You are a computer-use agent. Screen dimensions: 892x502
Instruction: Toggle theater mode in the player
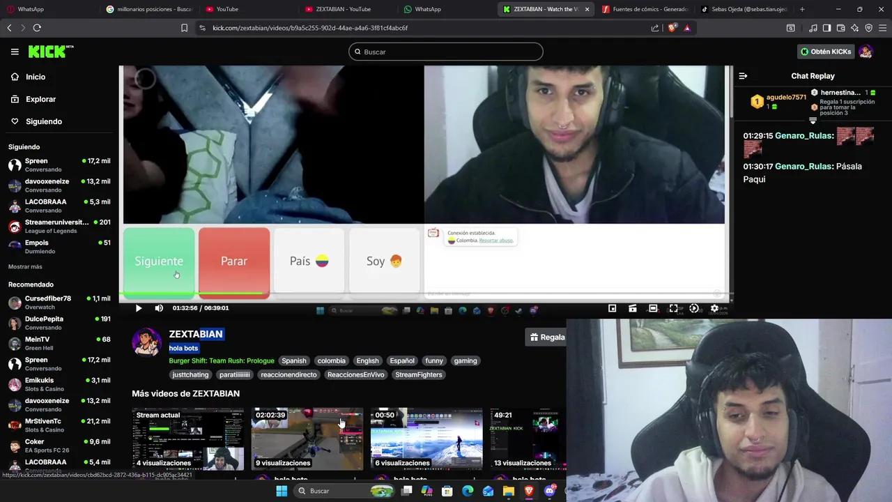click(x=653, y=308)
